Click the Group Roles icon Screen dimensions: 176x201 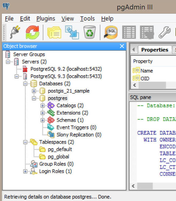pos(34,164)
